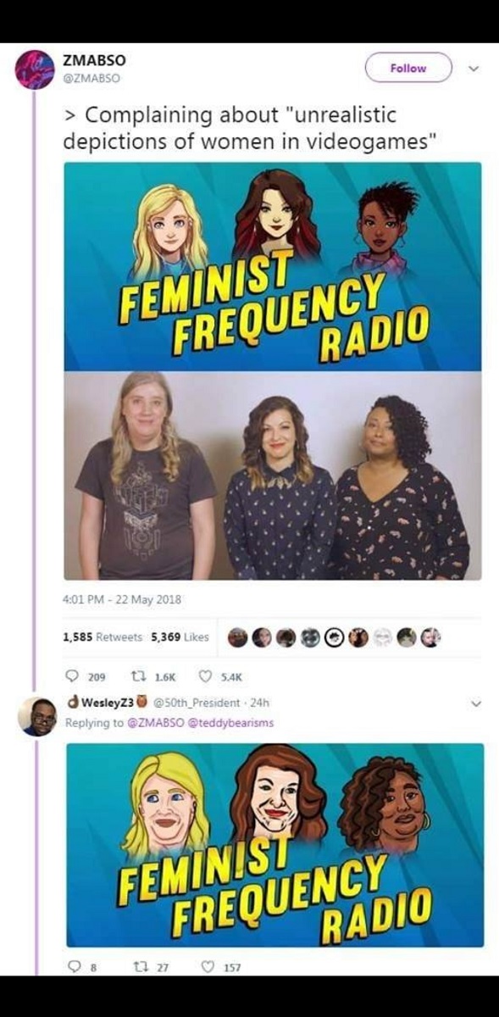Open WesleyZ3's profile avatar

[36, 716]
